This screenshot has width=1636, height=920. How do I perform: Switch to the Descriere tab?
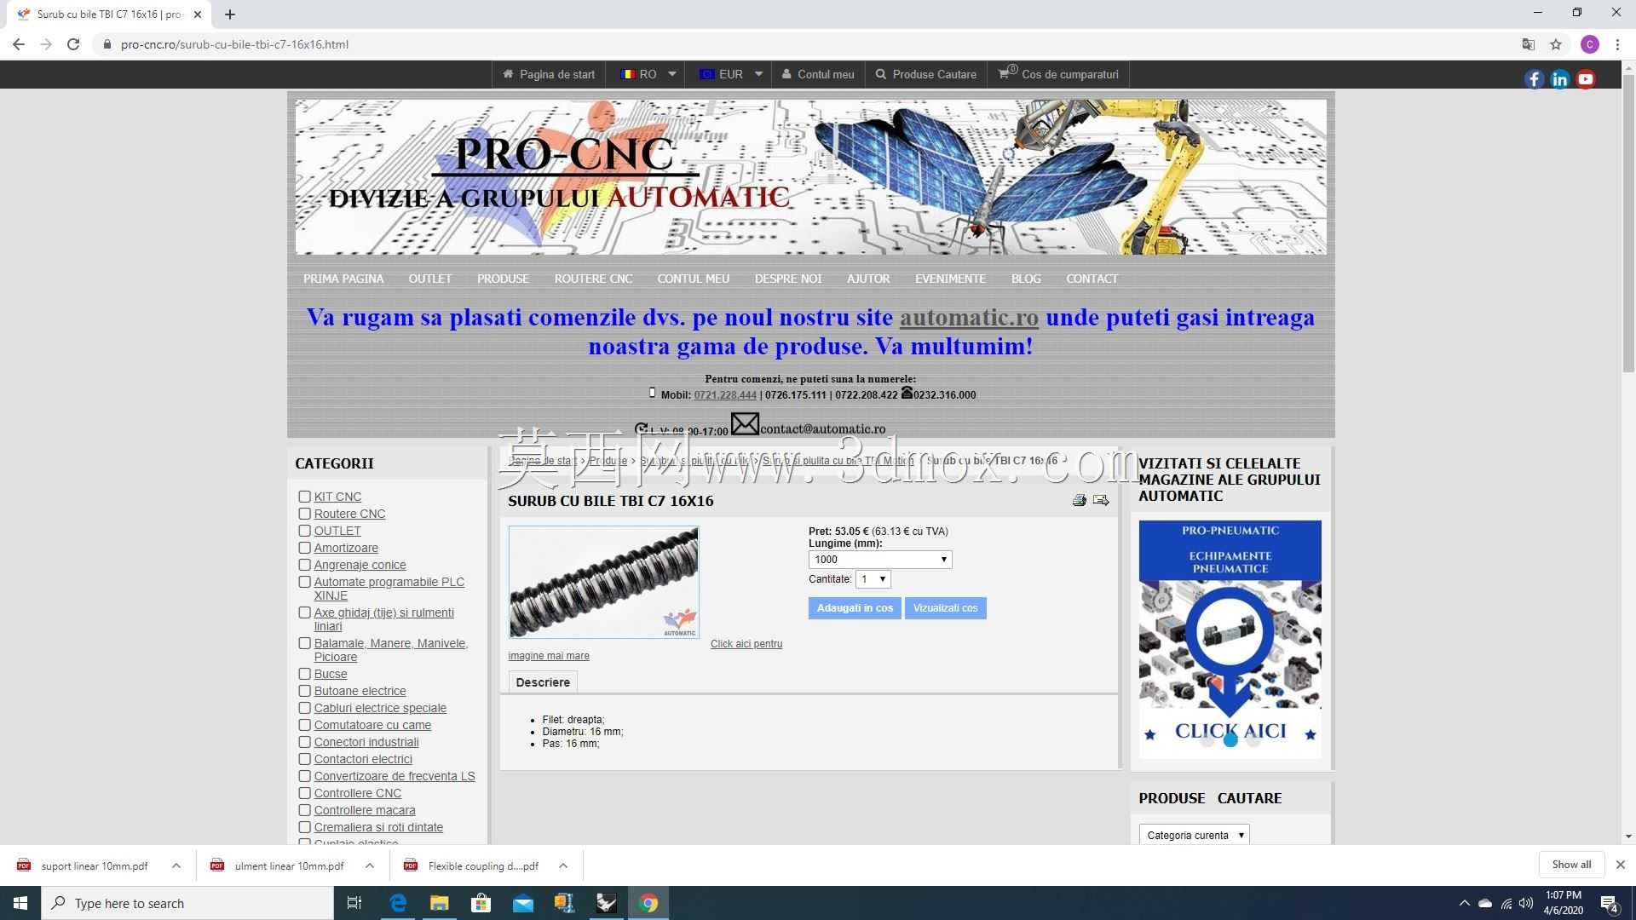[x=543, y=682]
